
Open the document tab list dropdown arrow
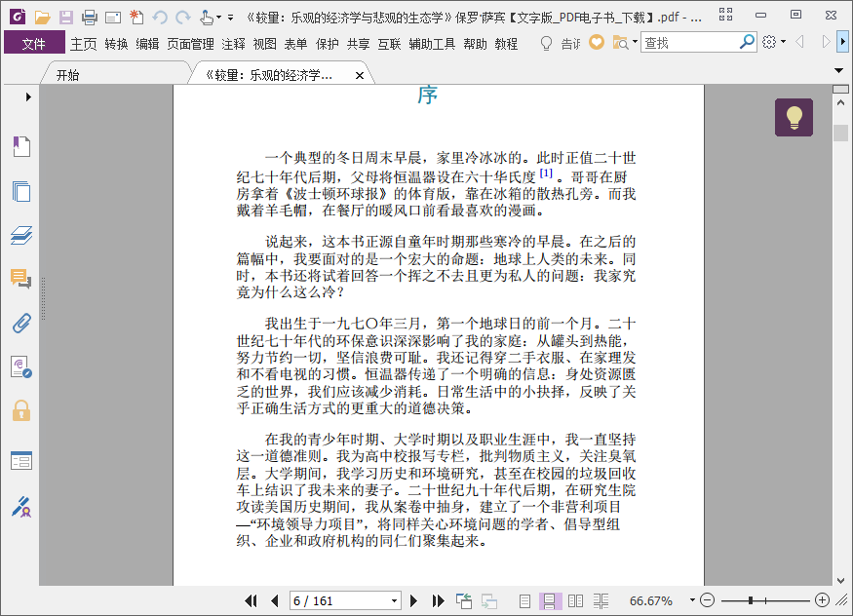[838, 71]
